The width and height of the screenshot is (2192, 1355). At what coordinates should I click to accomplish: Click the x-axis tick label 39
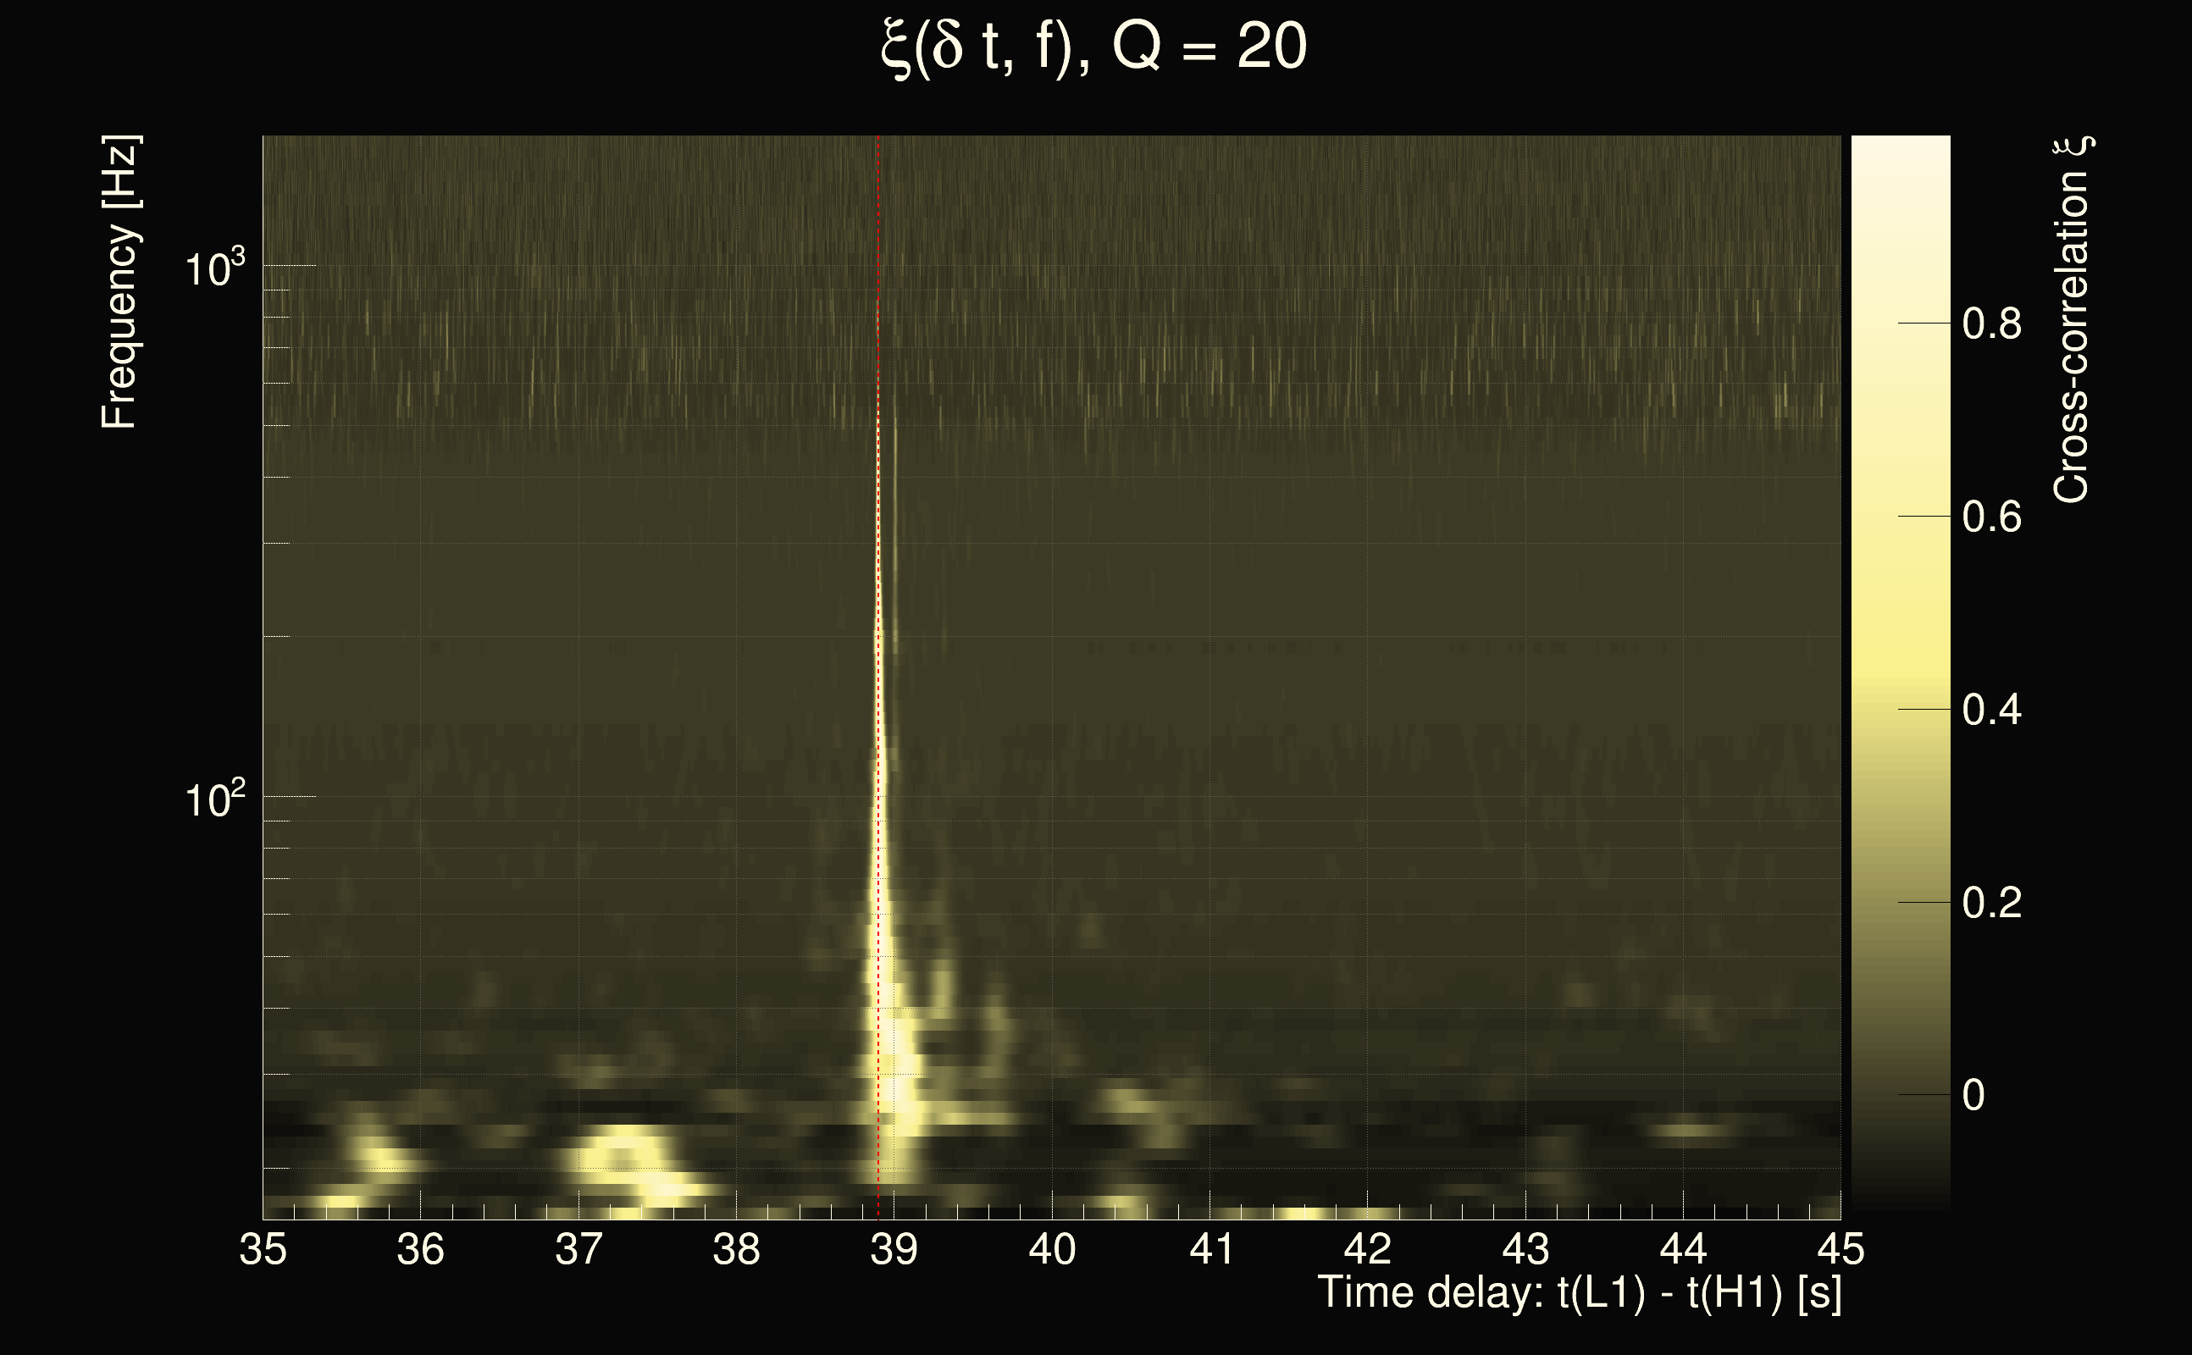click(x=894, y=1249)
